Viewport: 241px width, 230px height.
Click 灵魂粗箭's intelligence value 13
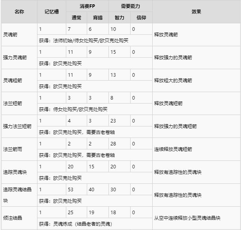click(x=113, y=75)
